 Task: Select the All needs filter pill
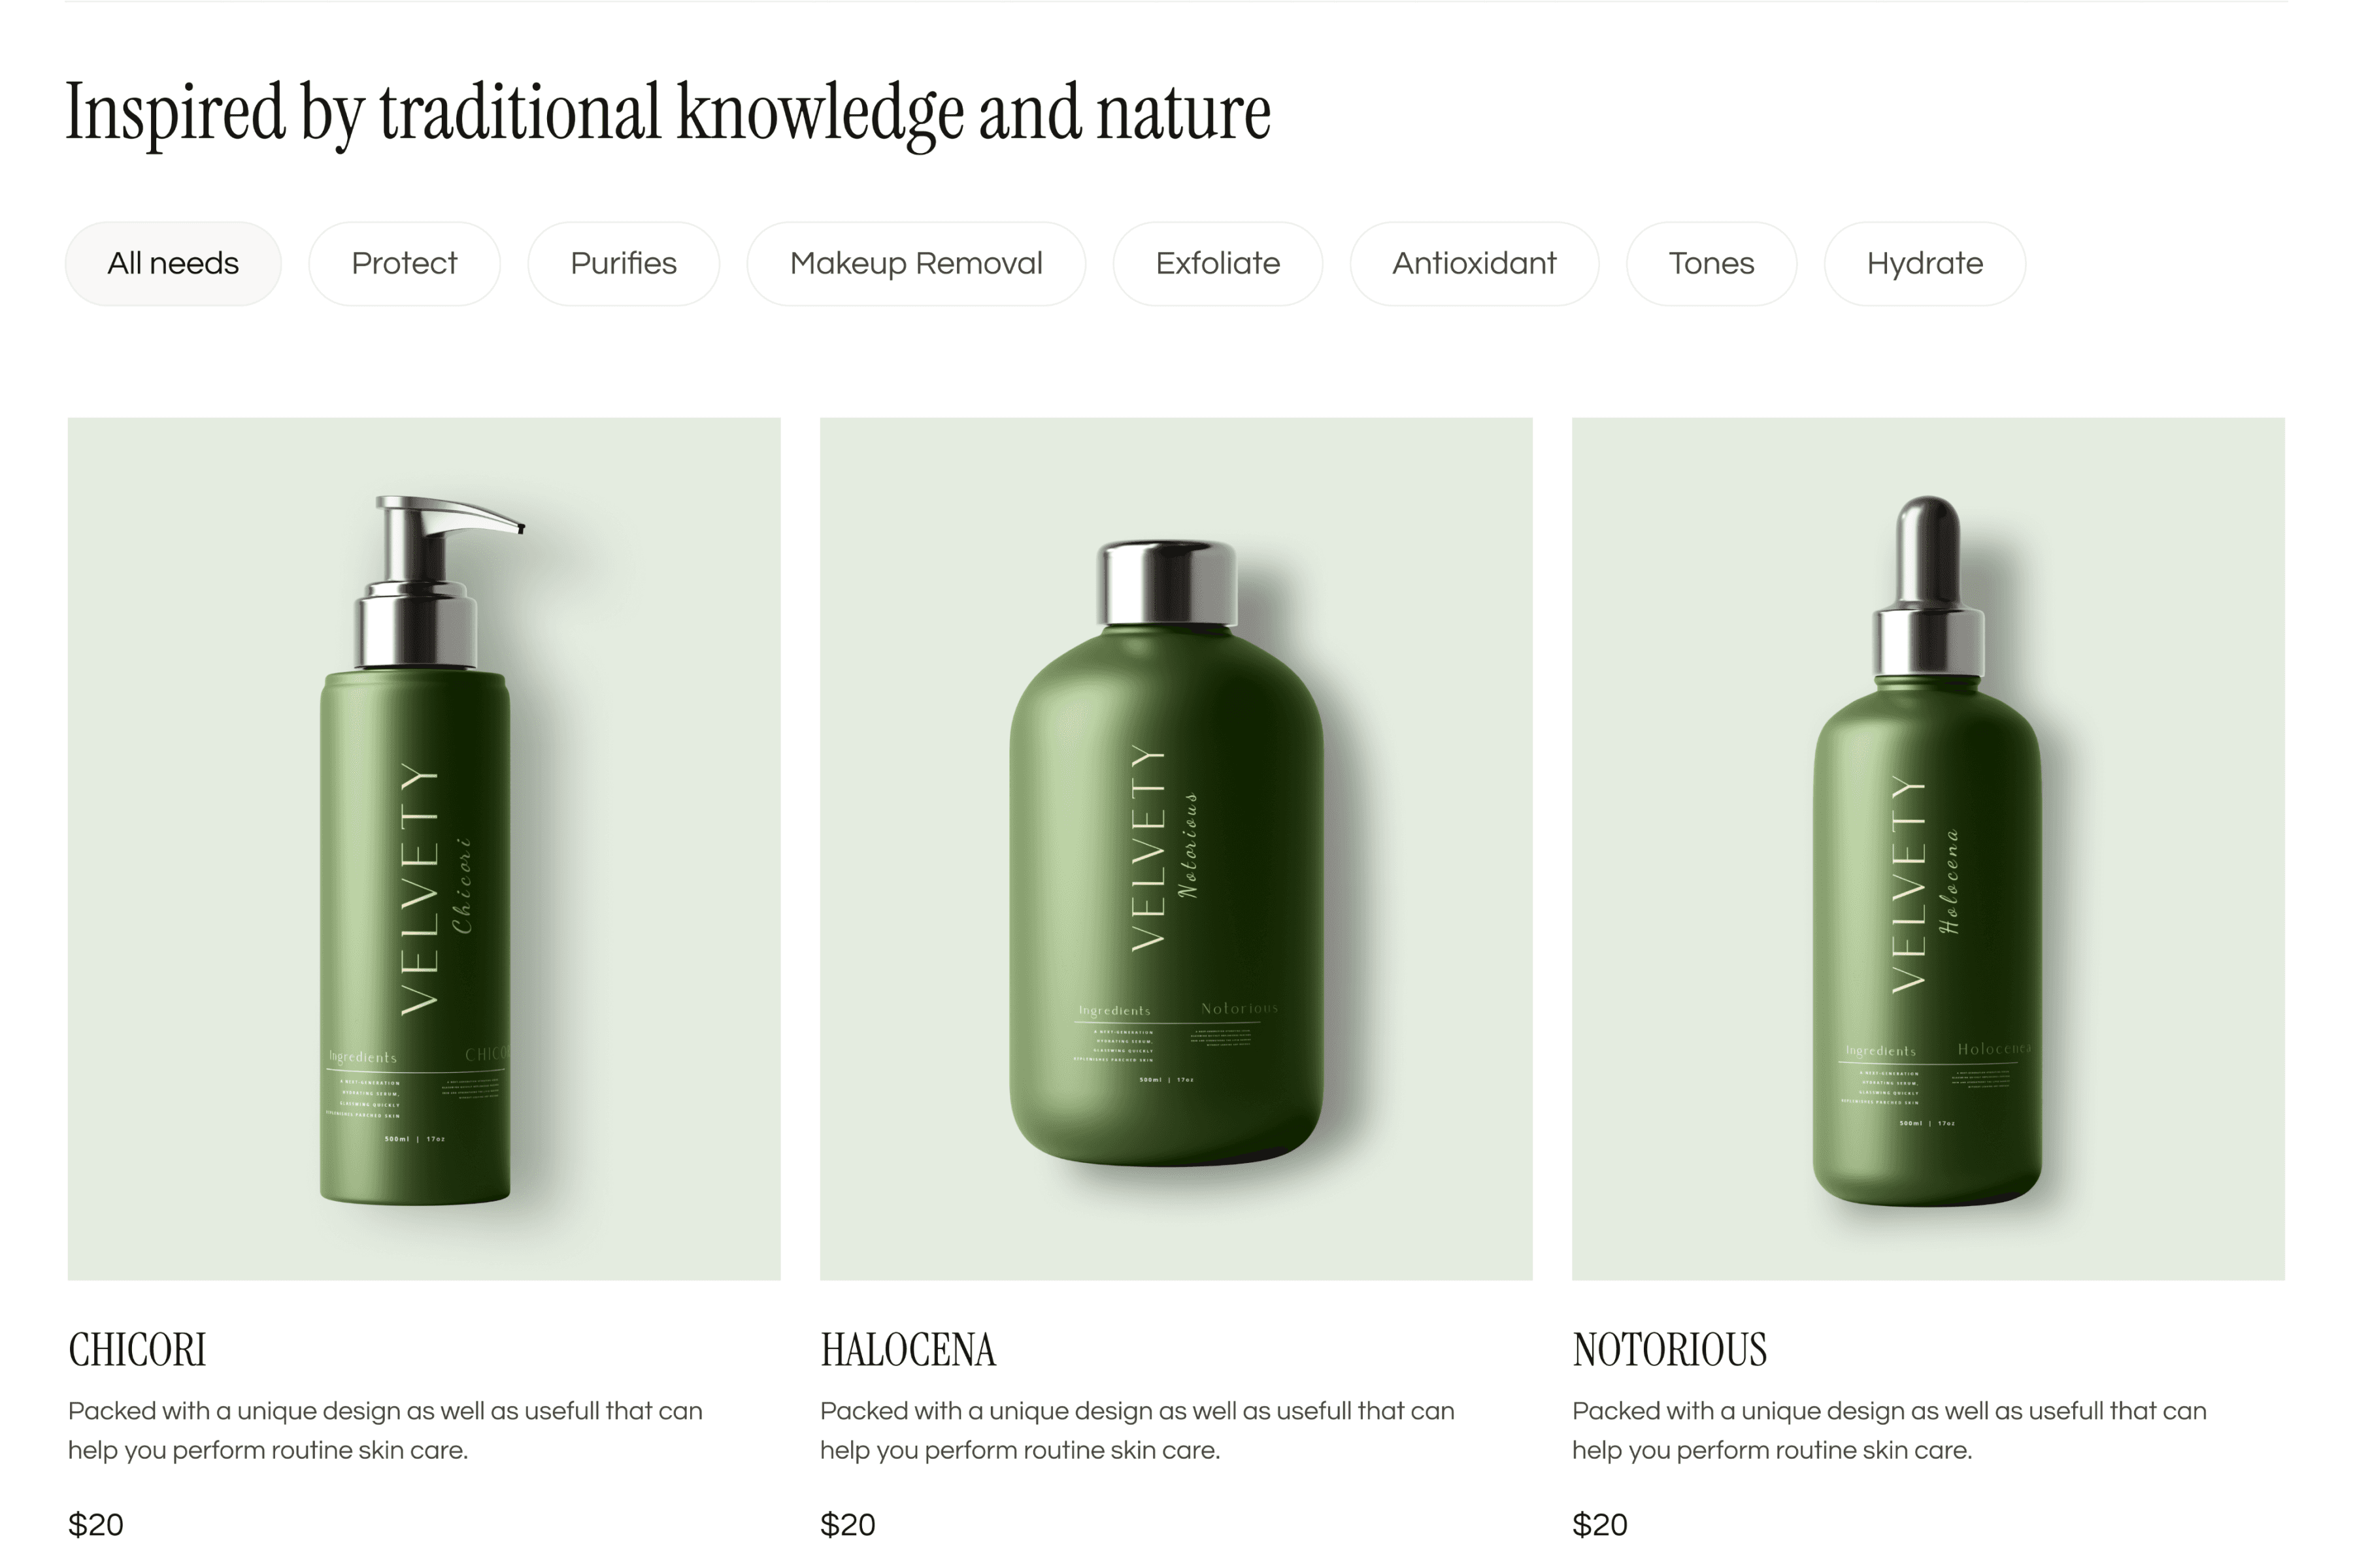173,264
